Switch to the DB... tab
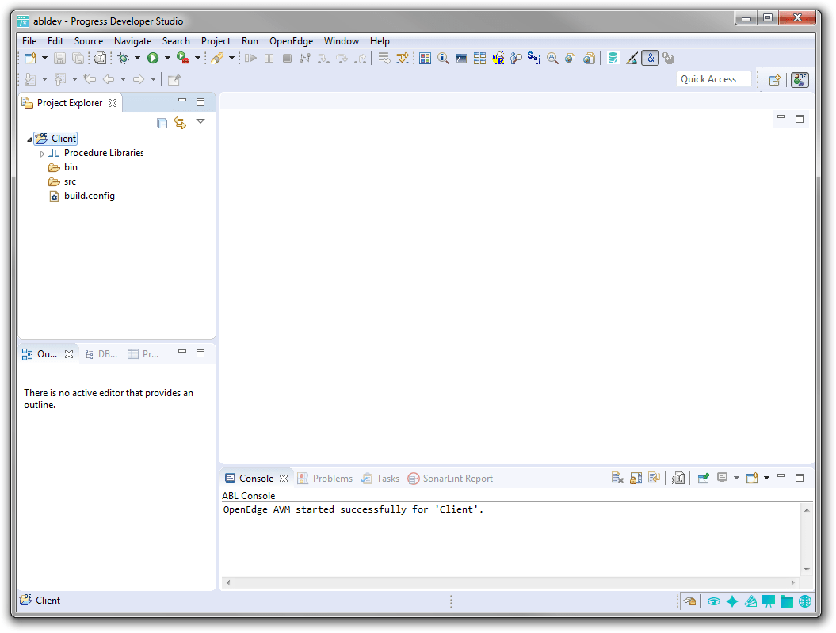The width and height of the screenshot is (836, 633). pyautogui.click(x=101, y=354)
